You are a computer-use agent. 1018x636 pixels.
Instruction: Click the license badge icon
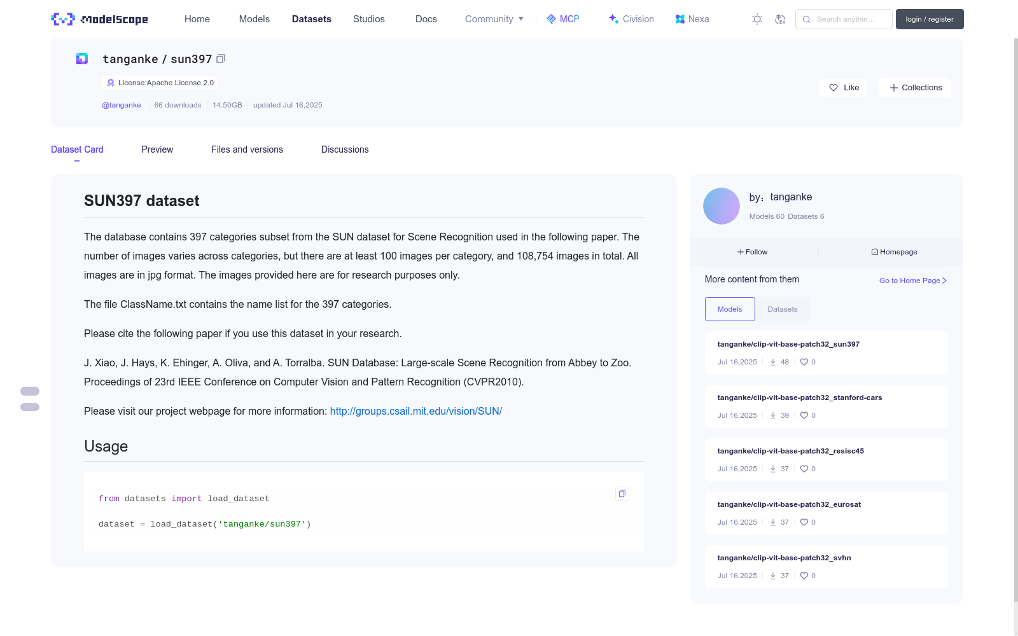pos(111,83)
